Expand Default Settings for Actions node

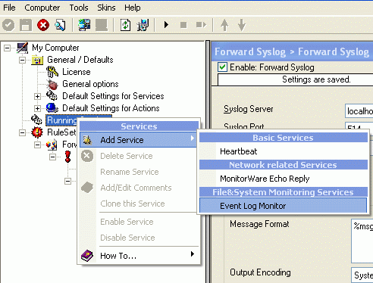[37, 108]
